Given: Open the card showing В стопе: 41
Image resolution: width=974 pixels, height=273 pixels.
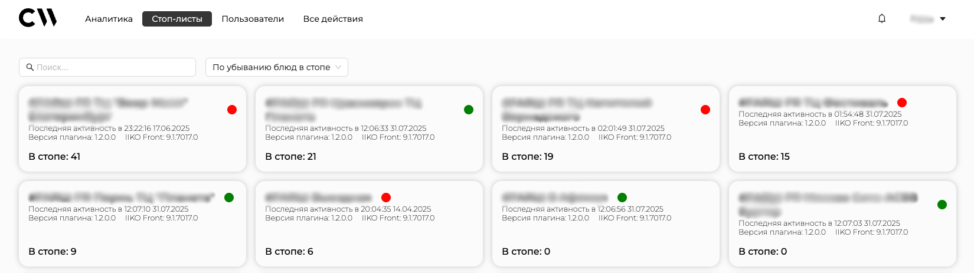Looking at the screenshot, I should (x=132, y=129).
